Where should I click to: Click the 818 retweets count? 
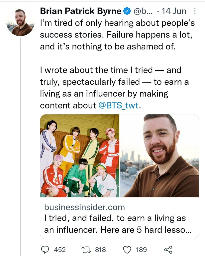pyautogui.click(x=100, y=249)
